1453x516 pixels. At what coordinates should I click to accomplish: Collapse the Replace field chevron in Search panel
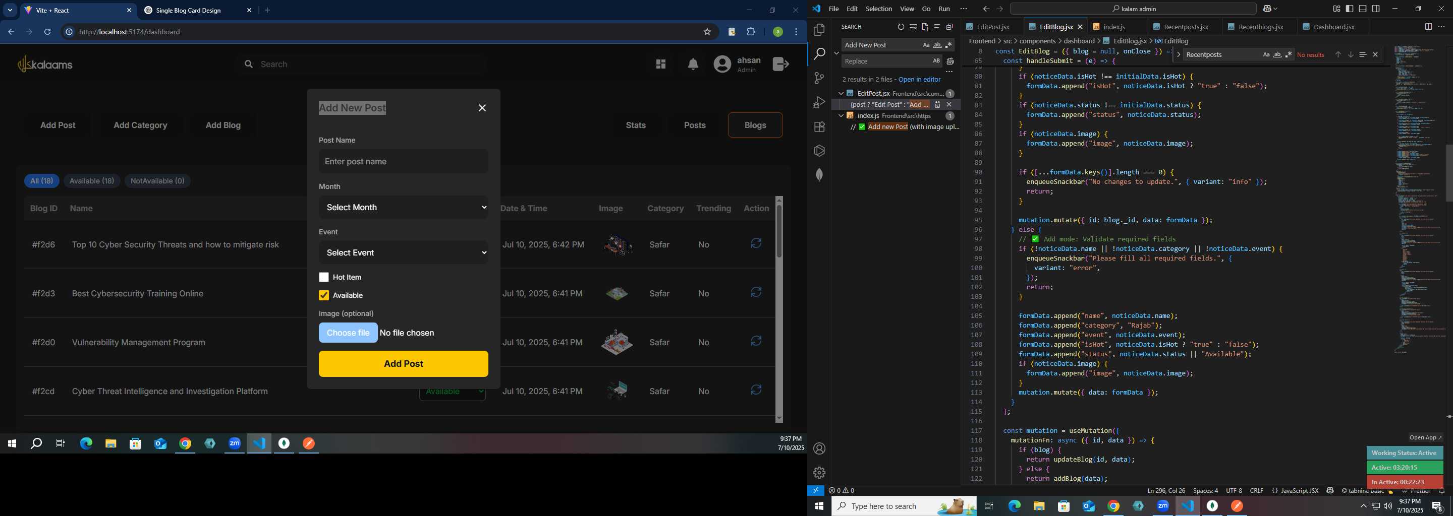click(836, 53)
